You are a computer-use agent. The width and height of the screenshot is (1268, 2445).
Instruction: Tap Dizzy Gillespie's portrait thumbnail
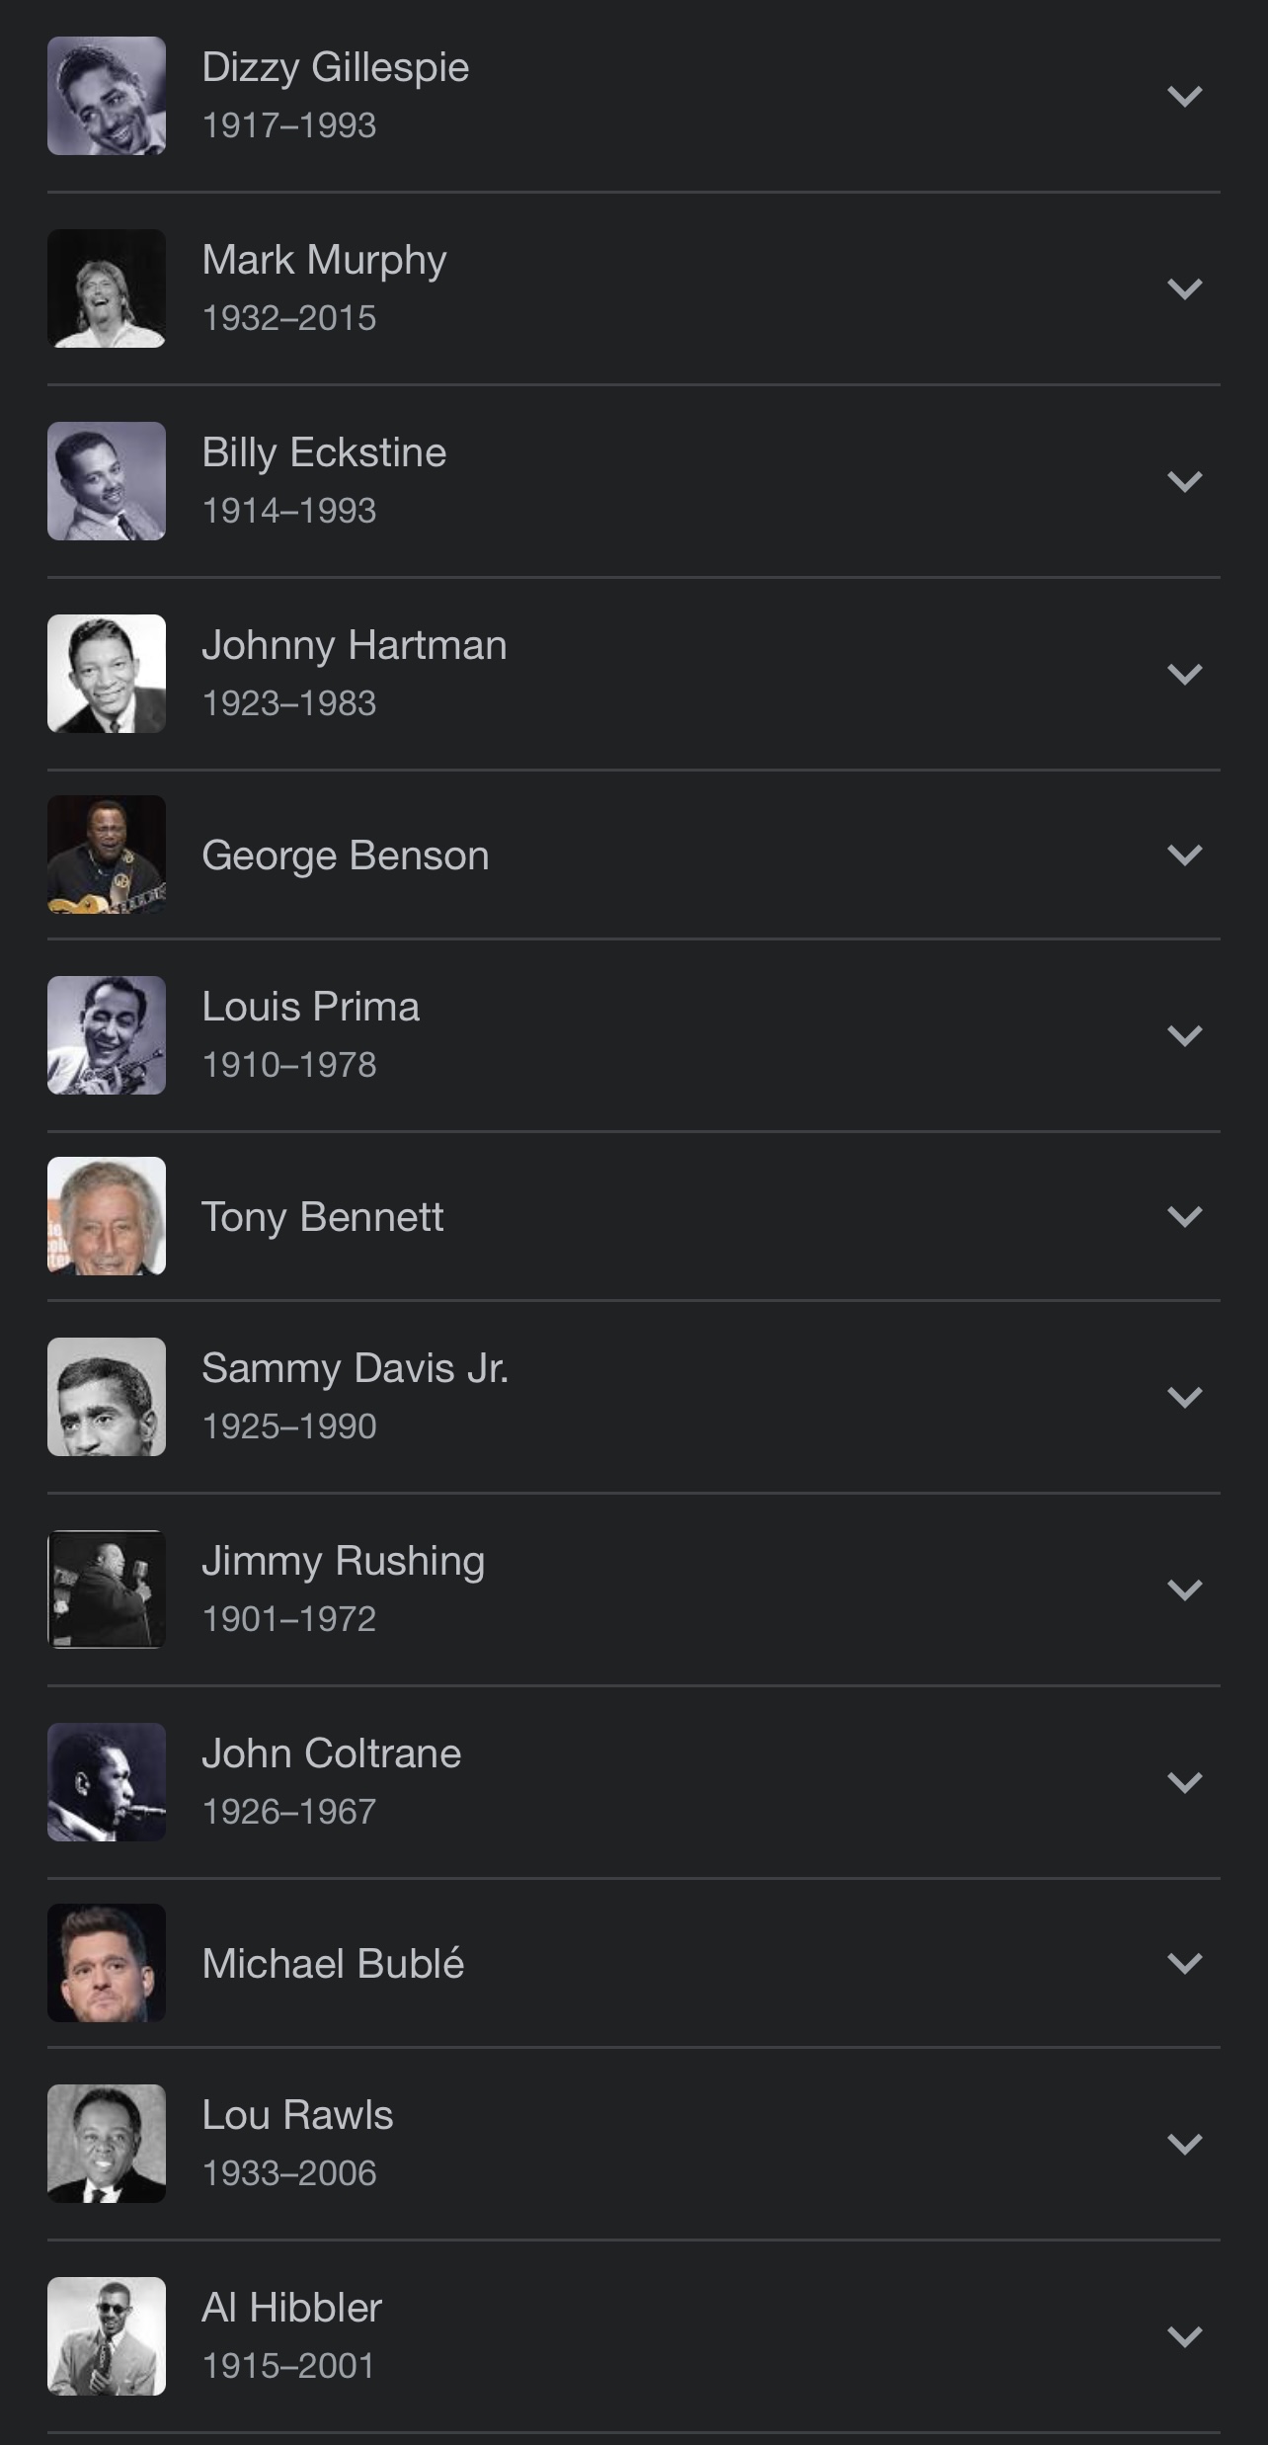coord(107,96)
